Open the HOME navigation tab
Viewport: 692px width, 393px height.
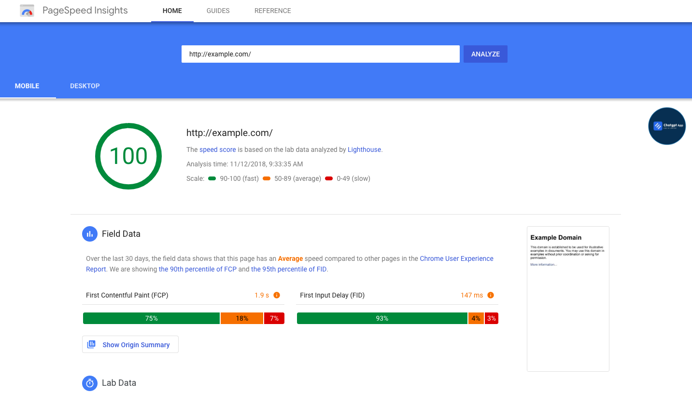(172, 11)
